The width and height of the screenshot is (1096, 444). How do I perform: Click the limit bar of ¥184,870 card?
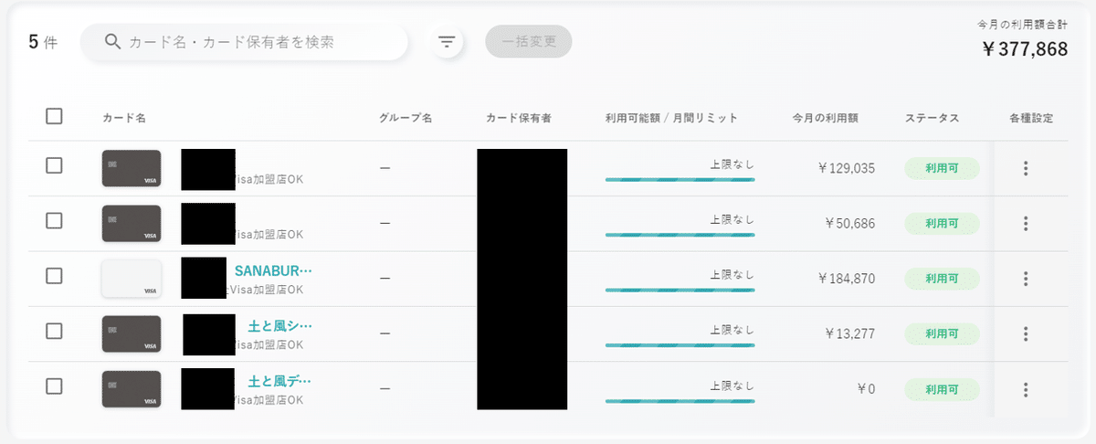pyautogui.click(x=680, y=291)
